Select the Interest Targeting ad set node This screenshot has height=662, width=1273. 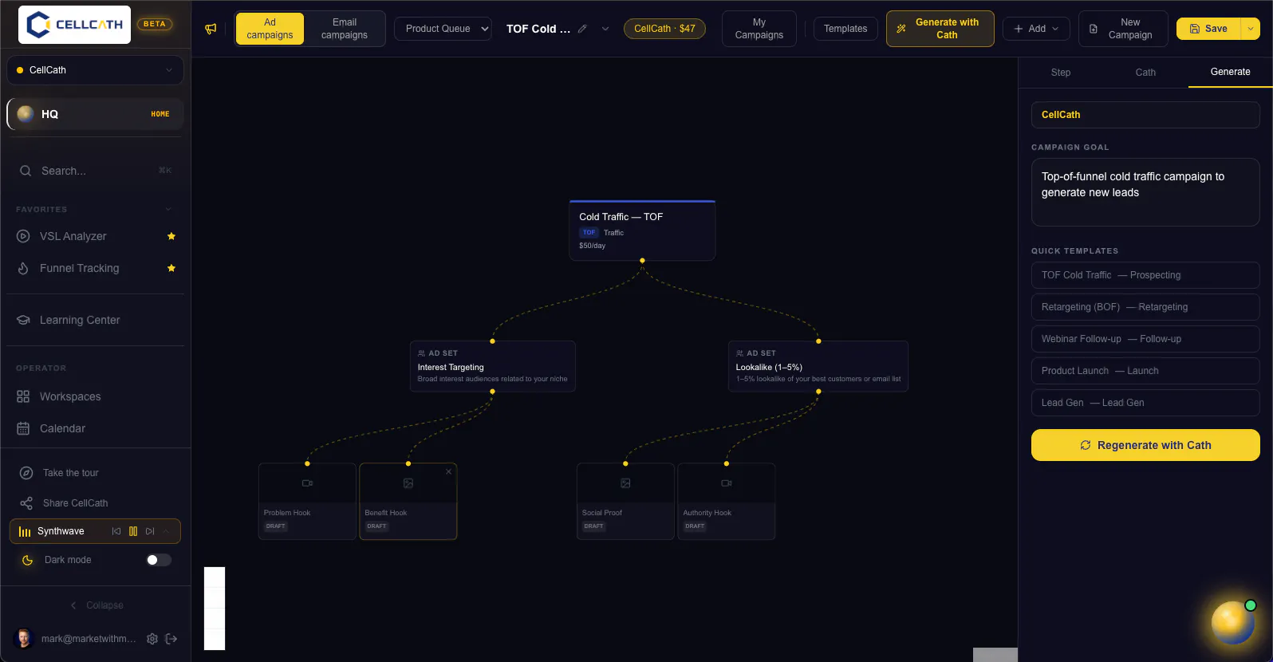tap(492, 366)
